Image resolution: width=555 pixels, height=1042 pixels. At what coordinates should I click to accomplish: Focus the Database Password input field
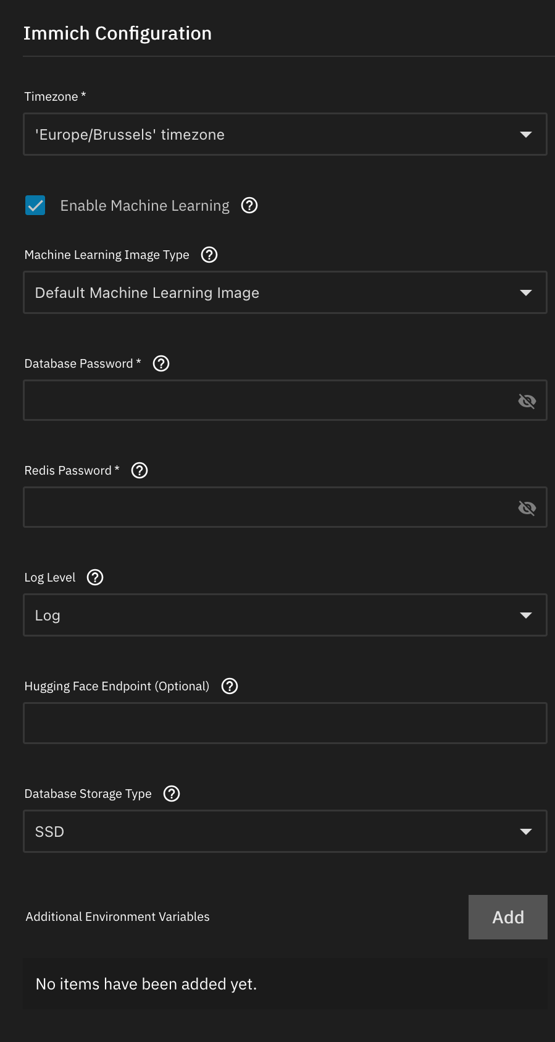(265, 401)
